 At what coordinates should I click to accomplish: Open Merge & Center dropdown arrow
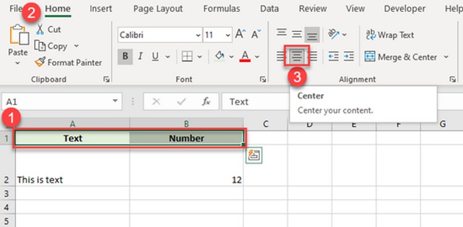446,57
